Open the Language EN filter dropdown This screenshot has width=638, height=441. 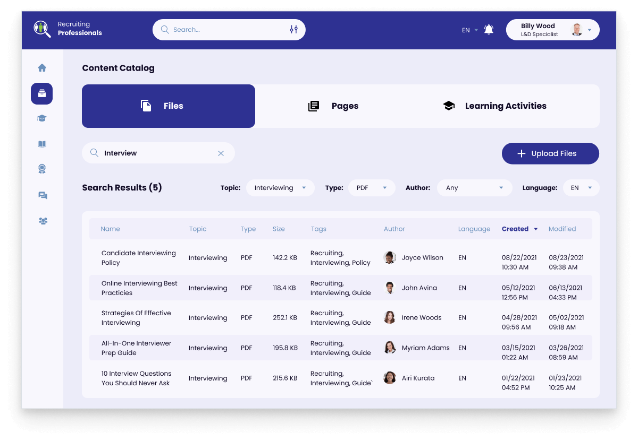581,188
